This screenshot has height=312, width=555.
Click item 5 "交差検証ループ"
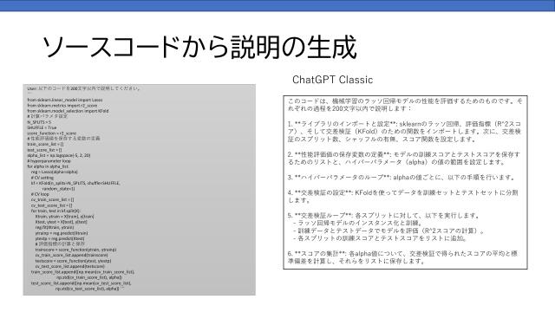tap(383, 216)
